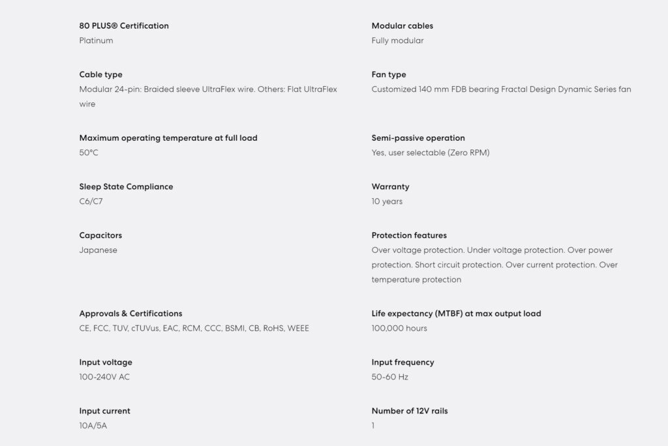Screen dimensions: 668x446
Task: Select the 100,000 hours MTBF value
Action: 399,328
